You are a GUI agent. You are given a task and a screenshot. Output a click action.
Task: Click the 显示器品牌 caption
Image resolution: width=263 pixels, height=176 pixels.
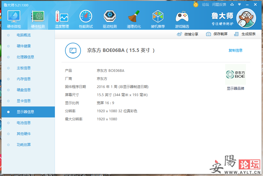[236, 88]
